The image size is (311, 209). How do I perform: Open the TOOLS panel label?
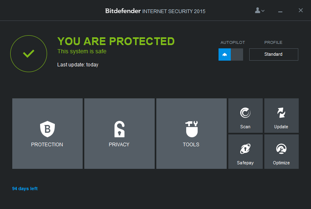point(191,145)
